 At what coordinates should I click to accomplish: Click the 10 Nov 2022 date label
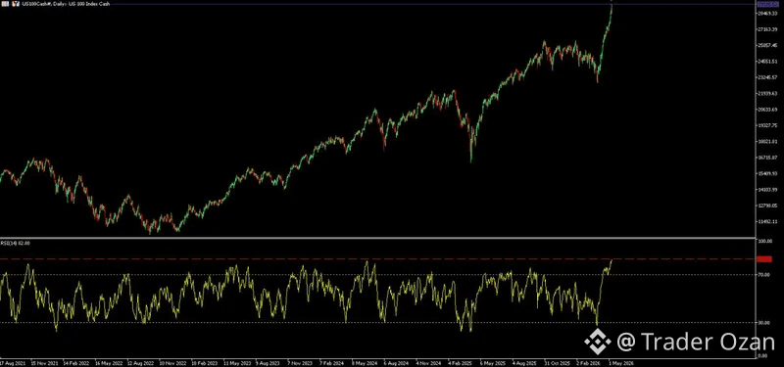point(172,363)
